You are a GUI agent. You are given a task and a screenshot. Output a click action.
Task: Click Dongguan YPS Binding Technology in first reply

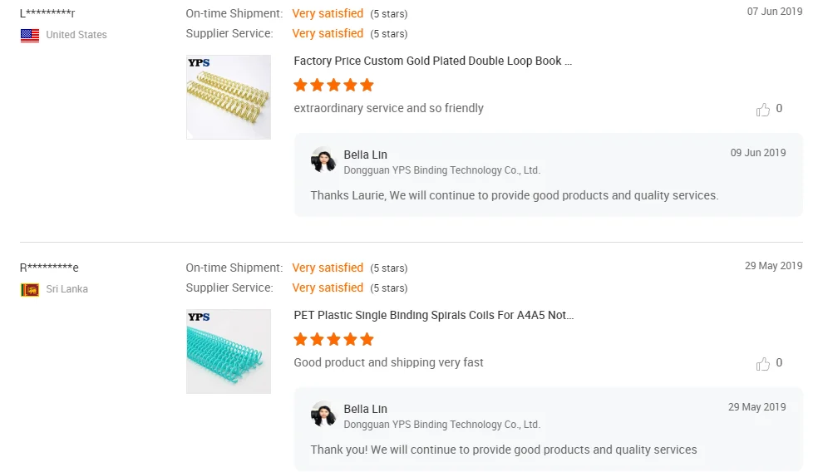(441, 170)
